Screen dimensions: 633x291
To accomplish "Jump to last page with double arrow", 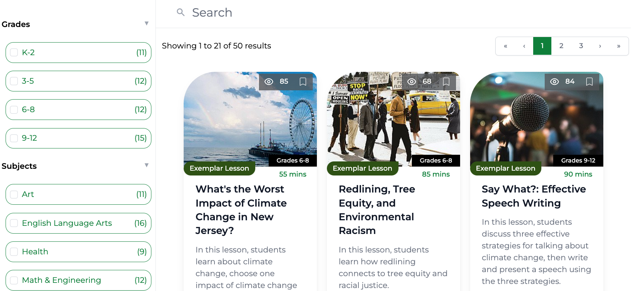I will [x=619, y=46].
